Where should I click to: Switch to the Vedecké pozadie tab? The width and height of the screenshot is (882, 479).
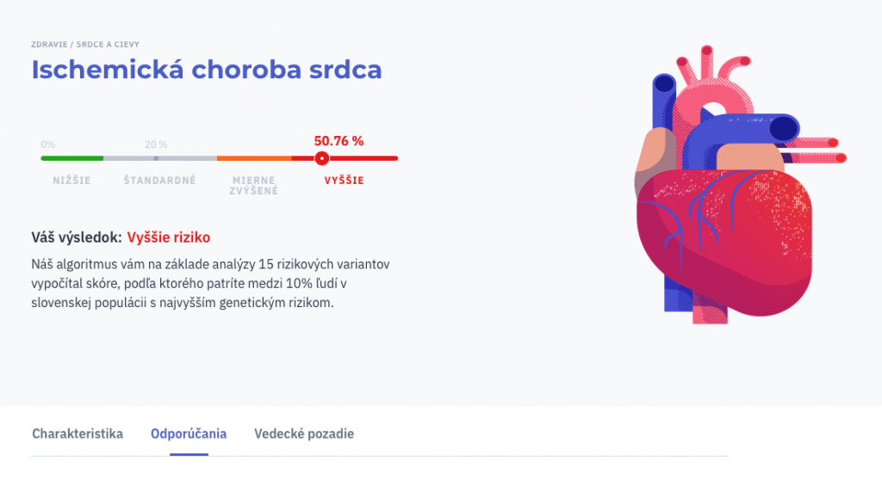[304, 433]
